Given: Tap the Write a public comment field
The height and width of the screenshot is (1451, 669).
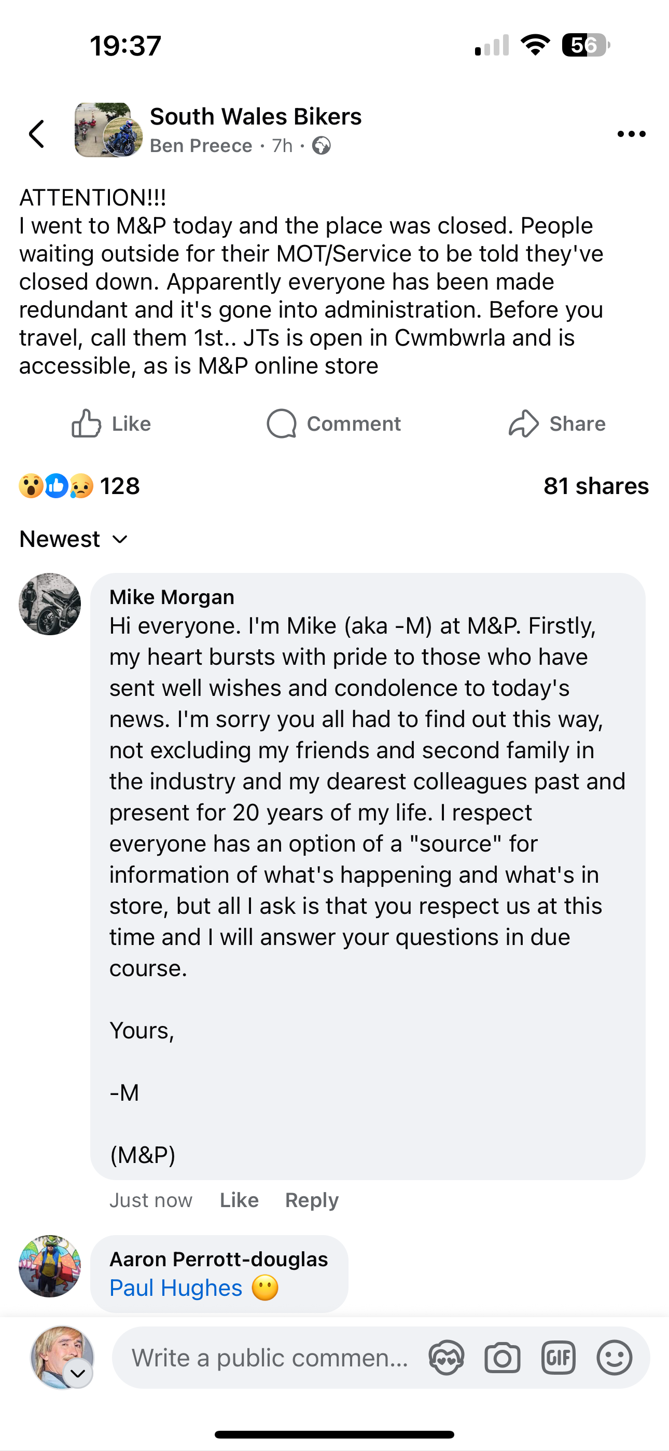Looking at the screenshot, I should 270,1358.
